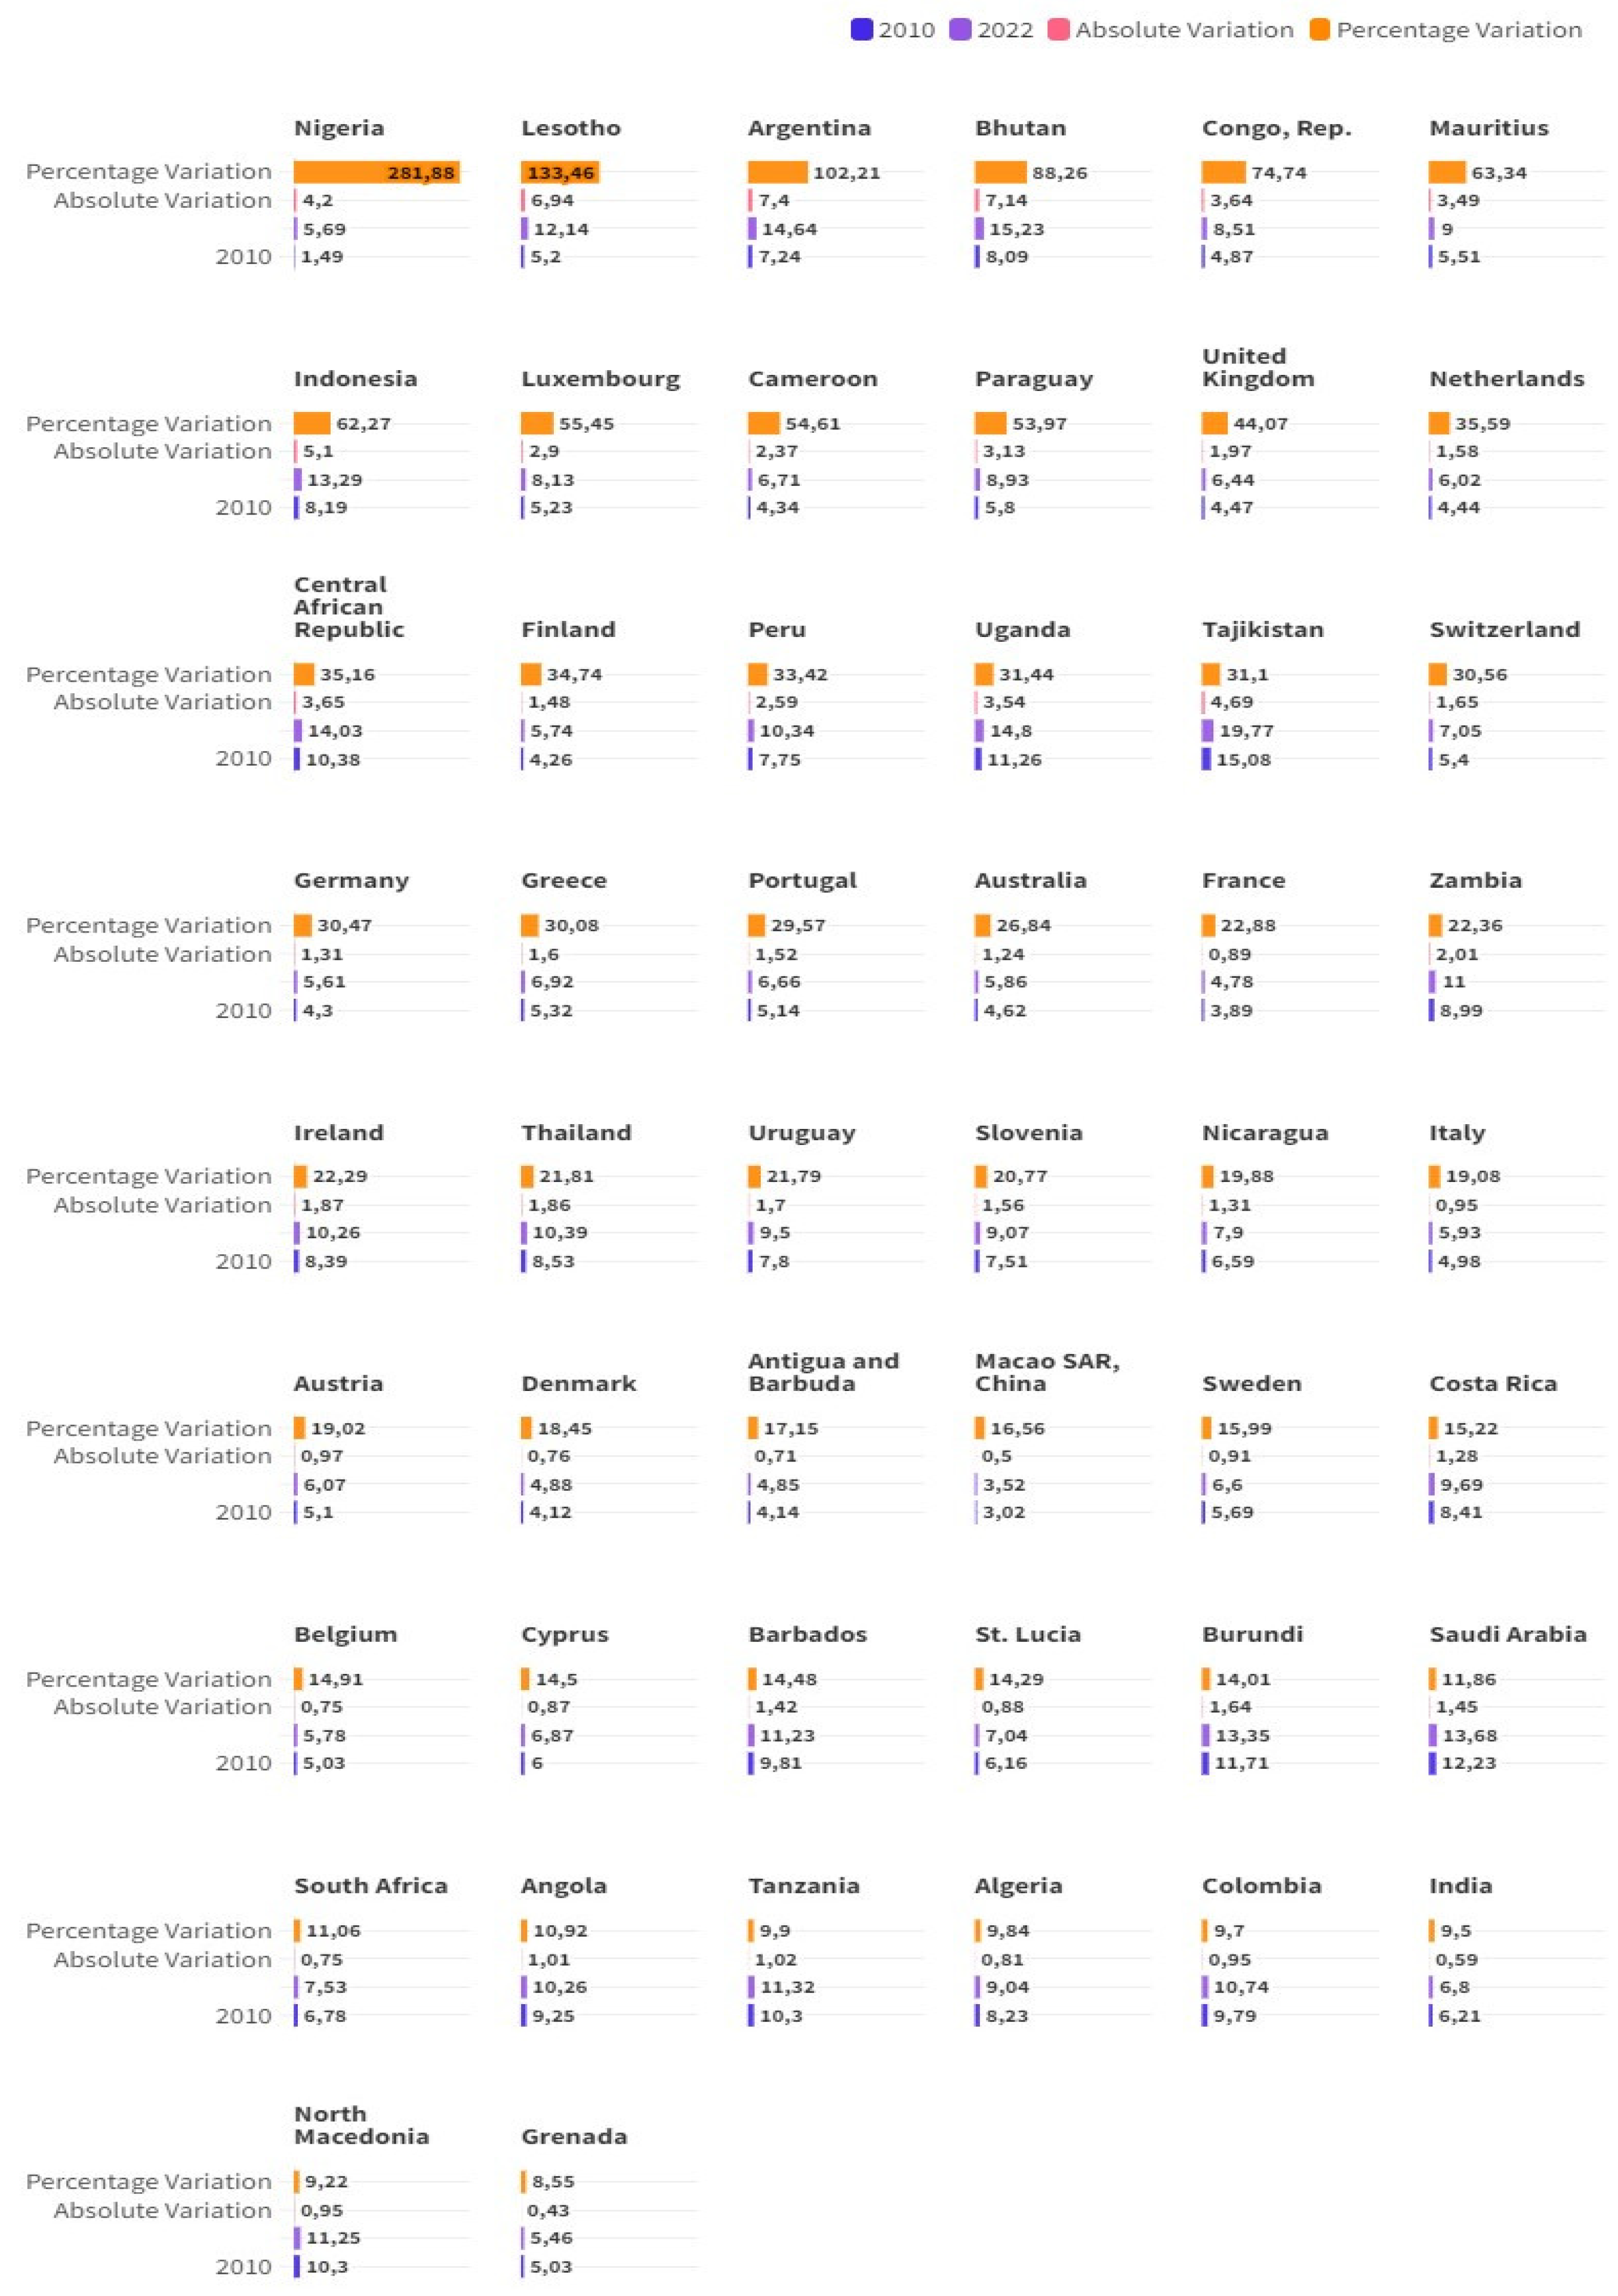Click the Nigeria chart title

click(x=339, y=128)
